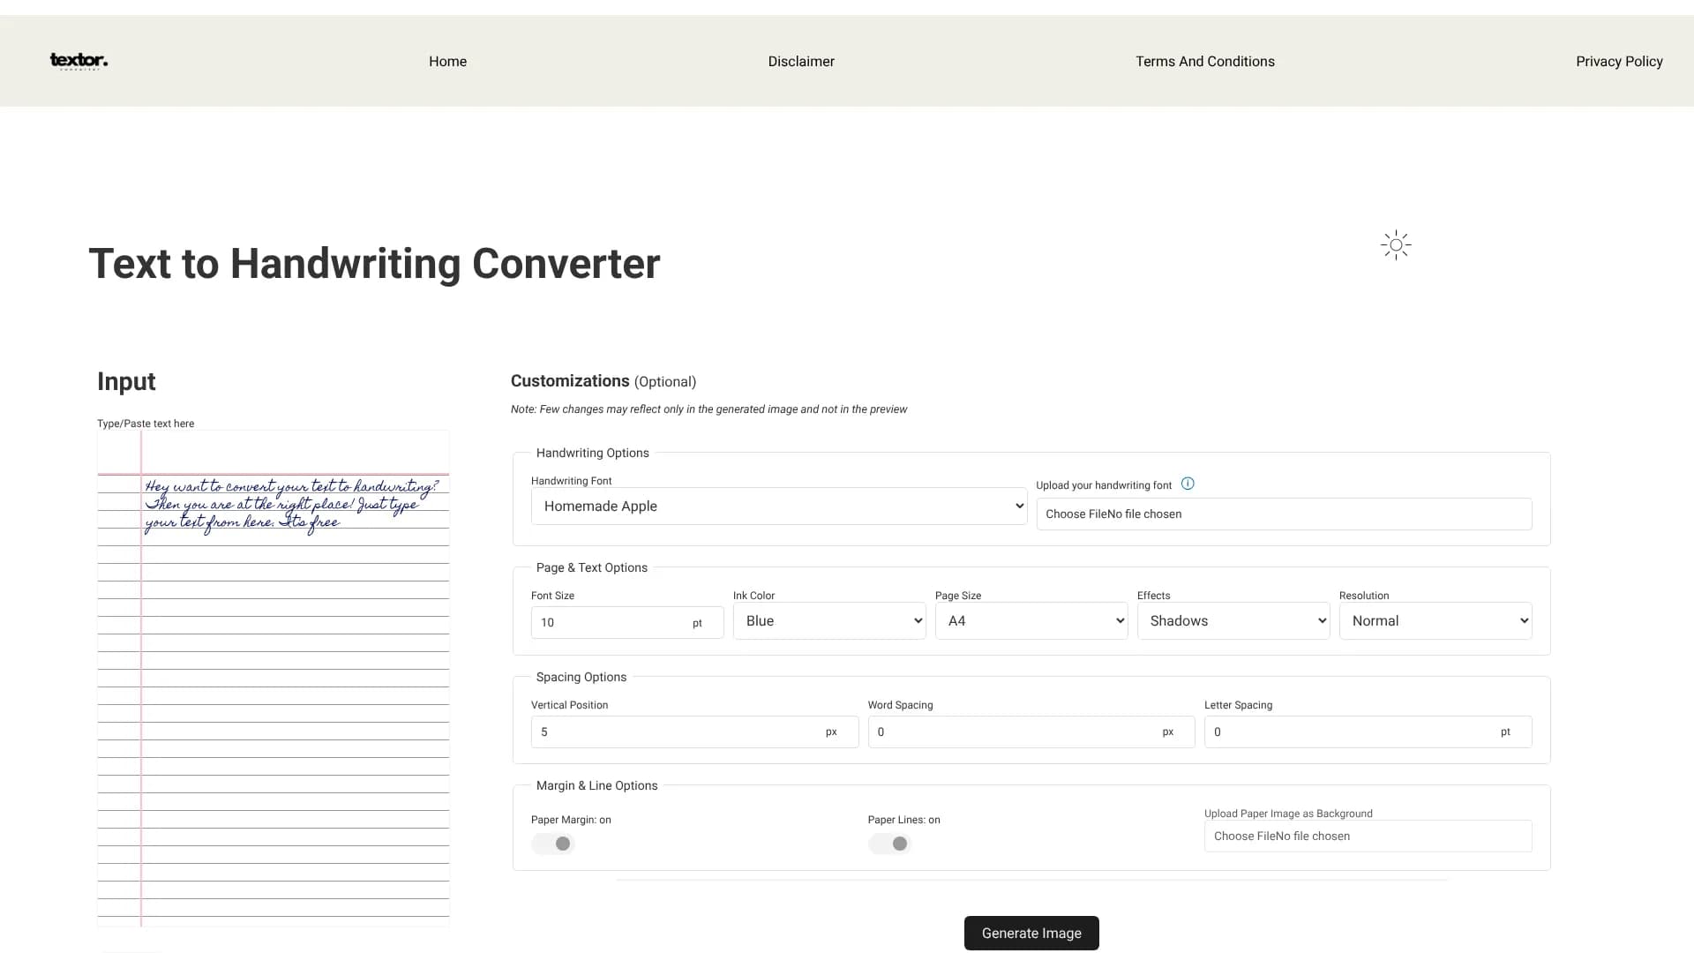Viewport: 1694px width, 953px height.
Task: Change the Page Size selection
Action: pyautogui.click(x=1031, y=620)
